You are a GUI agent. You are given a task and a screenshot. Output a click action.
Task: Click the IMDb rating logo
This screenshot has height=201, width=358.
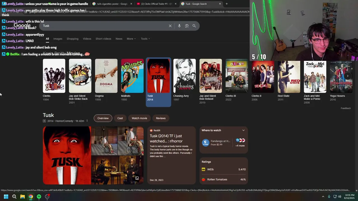coord(203,169)
